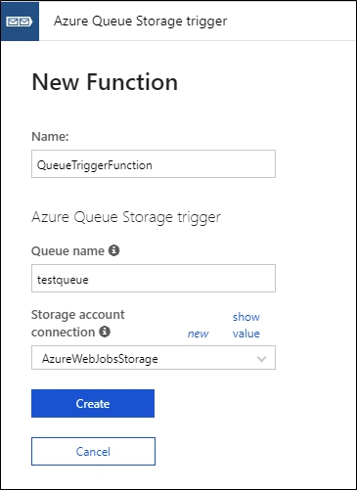Click the header title Azure Queue Storage trigger
This screenshot has height=490, width=357.
point(141,22)
